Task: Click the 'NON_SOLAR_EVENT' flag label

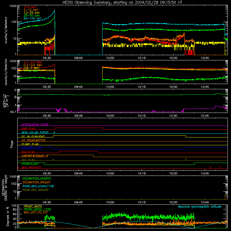Action: (35, 133)
